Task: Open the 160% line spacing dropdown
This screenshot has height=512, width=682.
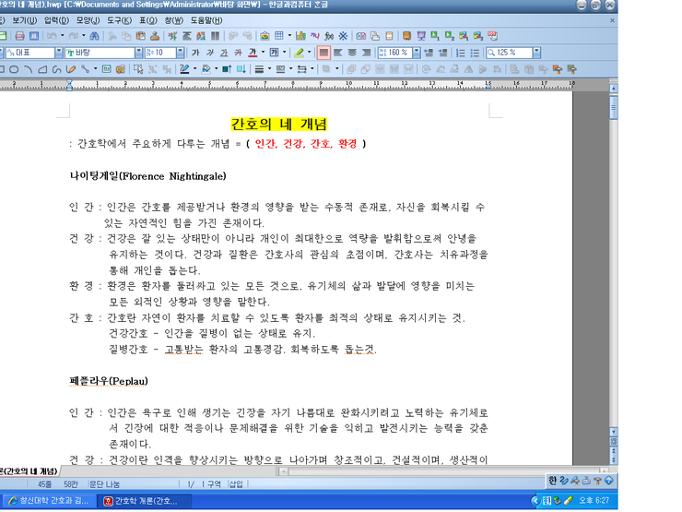Action: [417, 53]
